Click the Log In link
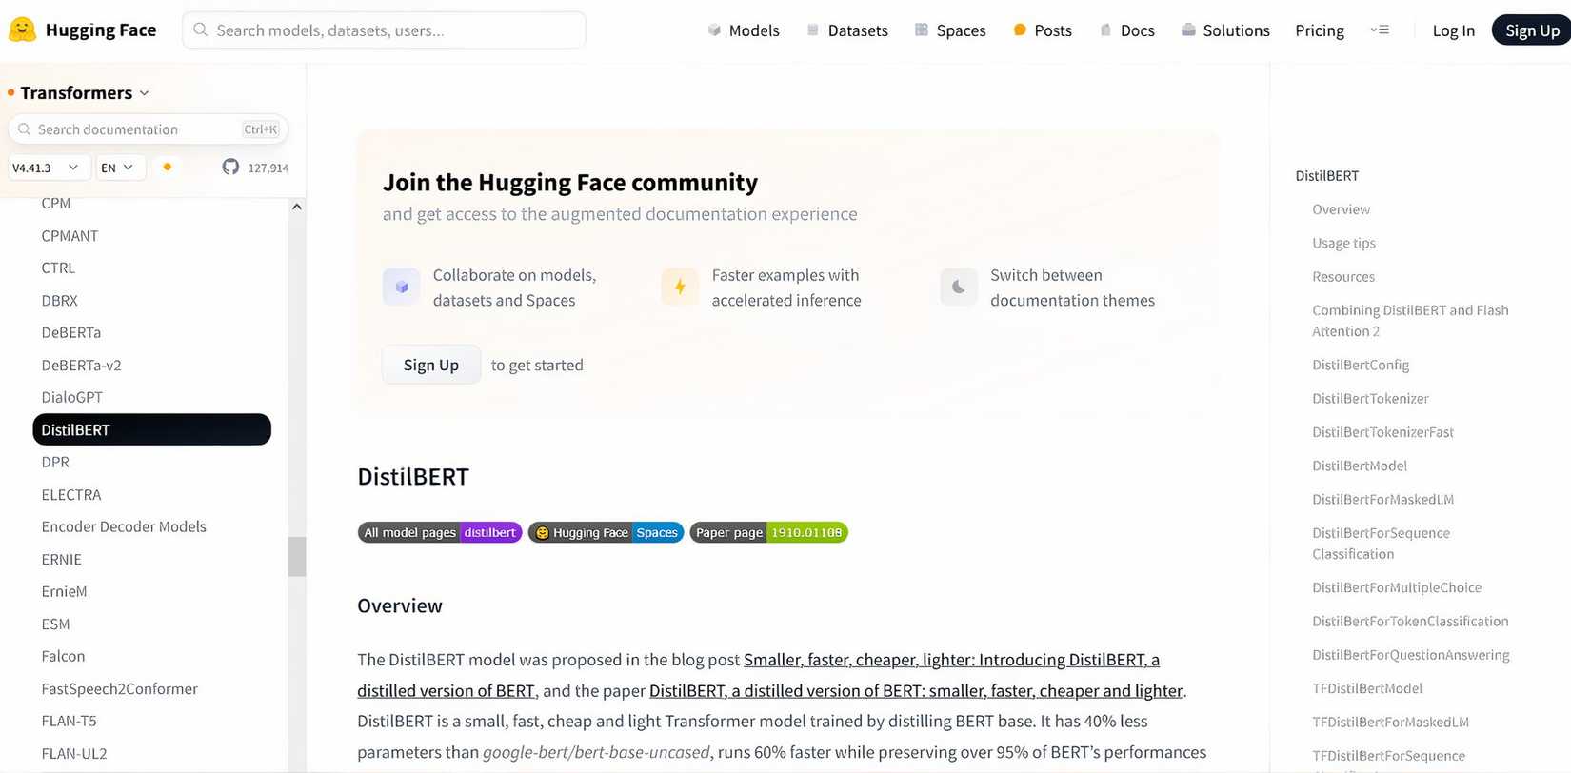The width and height of the screenshot is (1571, 773). pos(1453,30)
